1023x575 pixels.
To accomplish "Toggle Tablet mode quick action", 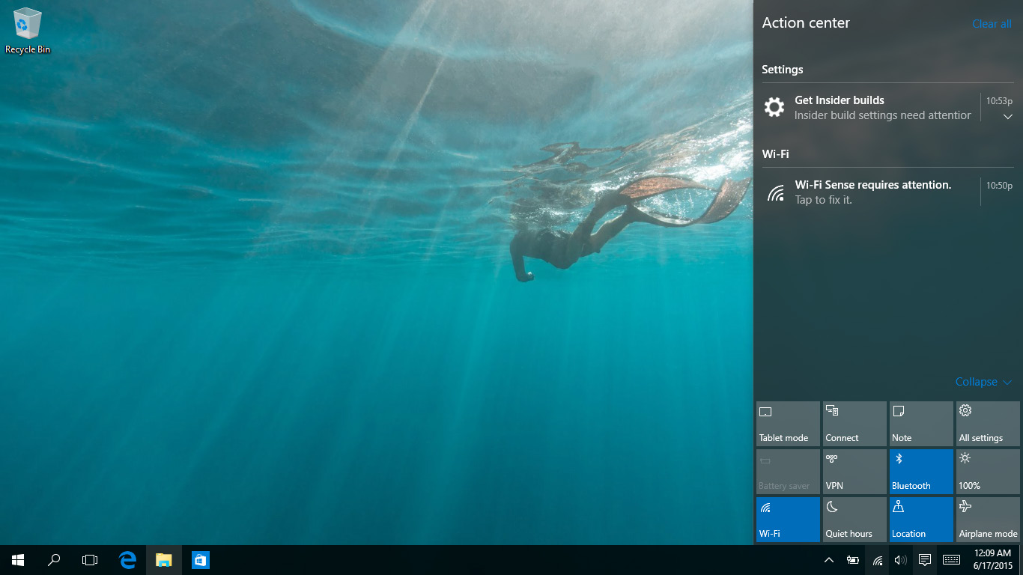I will (x=788, y=424).
